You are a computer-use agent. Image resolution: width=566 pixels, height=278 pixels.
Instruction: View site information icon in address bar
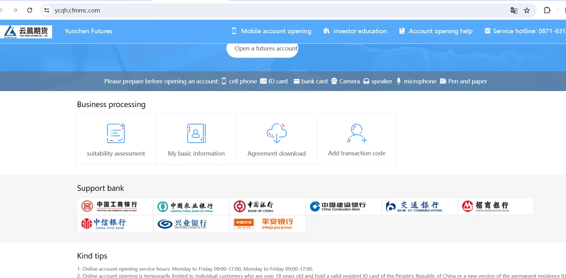click(x=47, y=10)
